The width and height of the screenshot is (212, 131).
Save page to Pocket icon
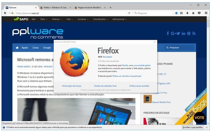[x=199, y=13]
